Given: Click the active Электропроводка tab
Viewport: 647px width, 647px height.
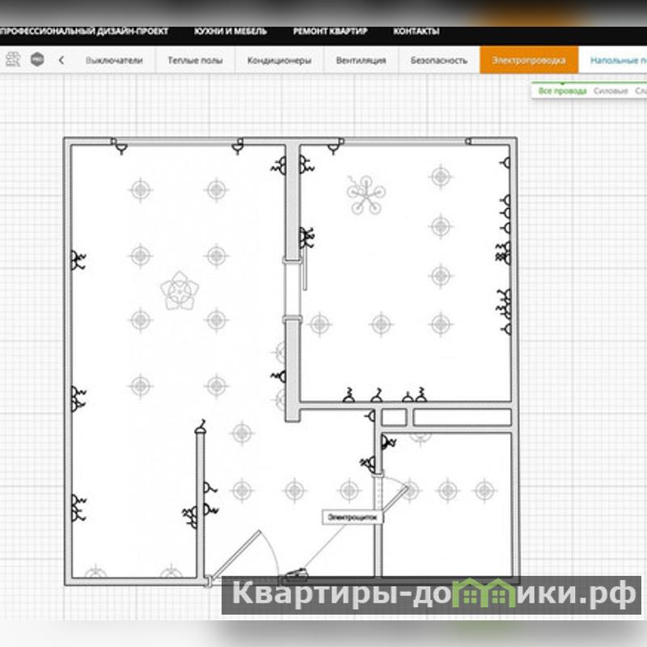Looking at the screenshot, I should coord(528,60).
